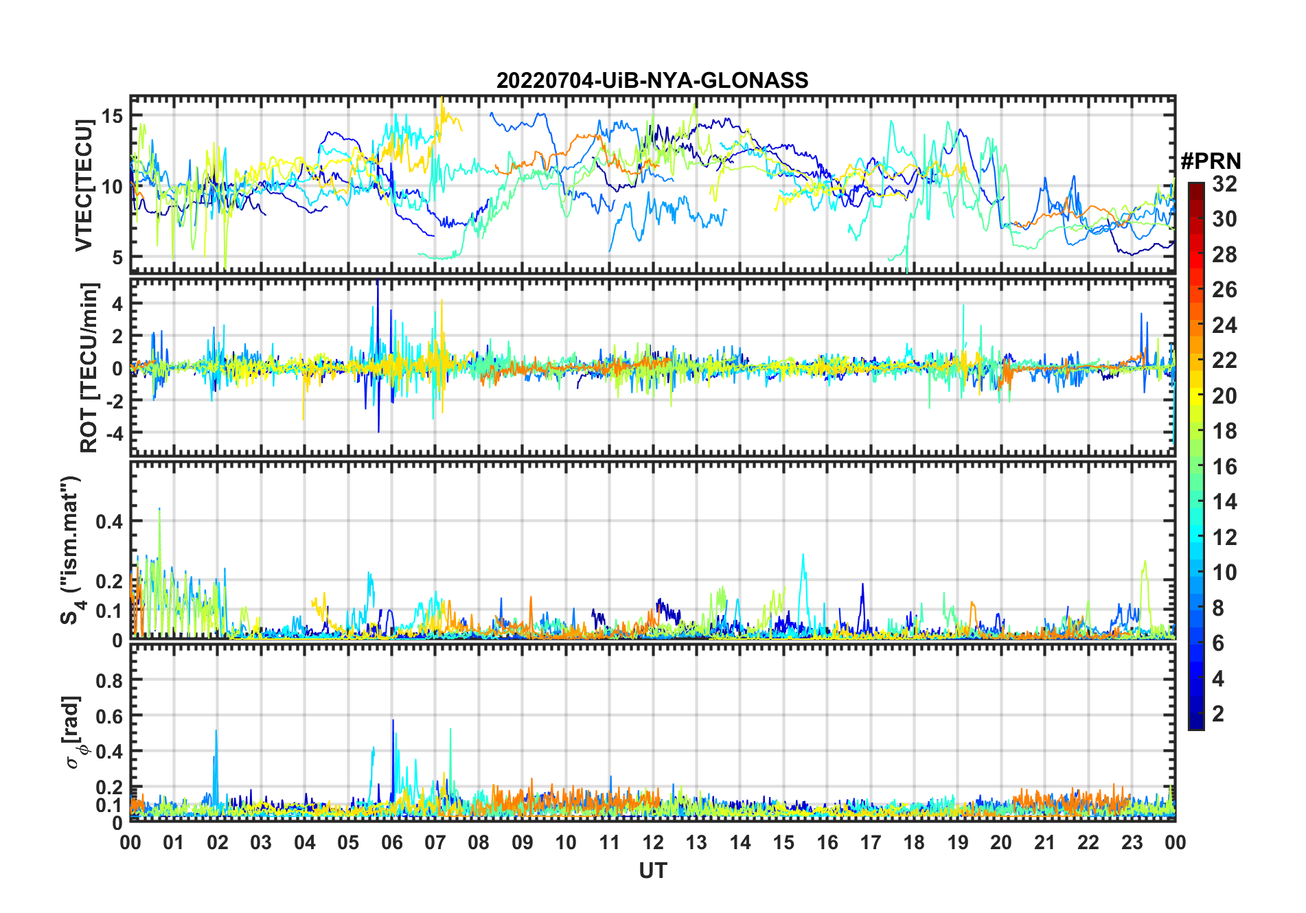
Task: Click hour label 19 on UT axis
Action: click(958, 843)
